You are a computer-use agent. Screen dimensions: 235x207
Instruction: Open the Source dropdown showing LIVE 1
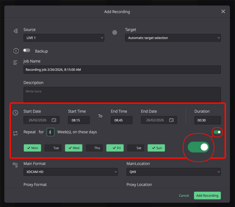[64, 38]
